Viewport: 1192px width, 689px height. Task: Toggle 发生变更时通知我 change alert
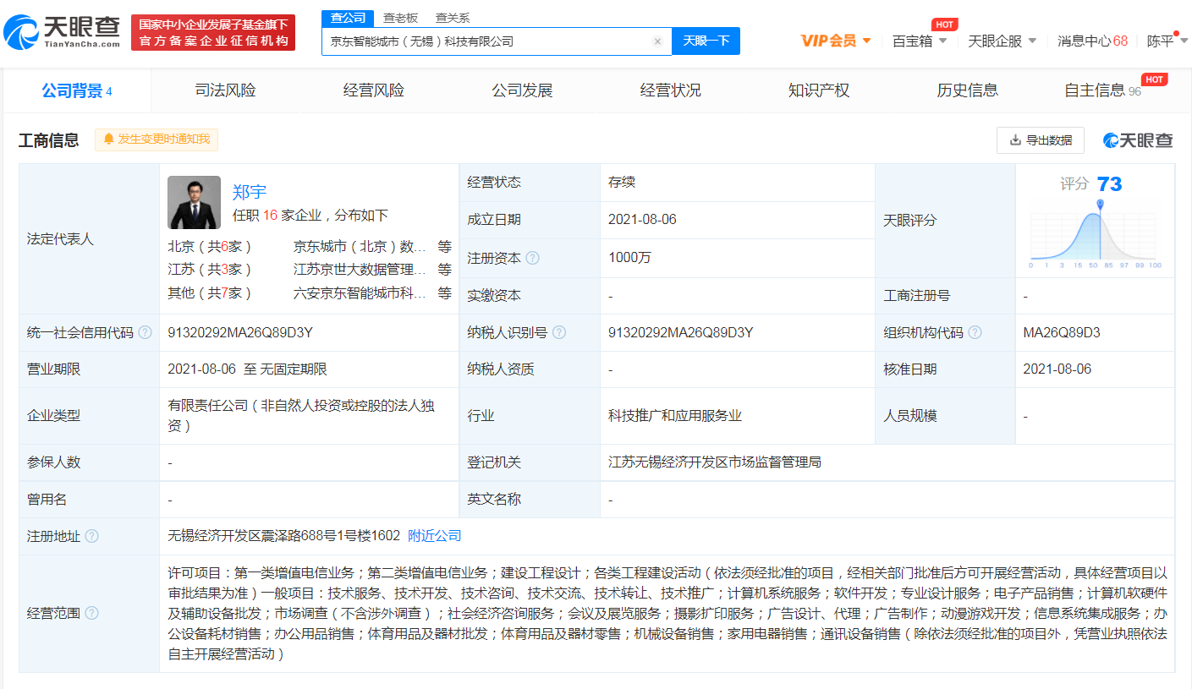coord(157,139)
